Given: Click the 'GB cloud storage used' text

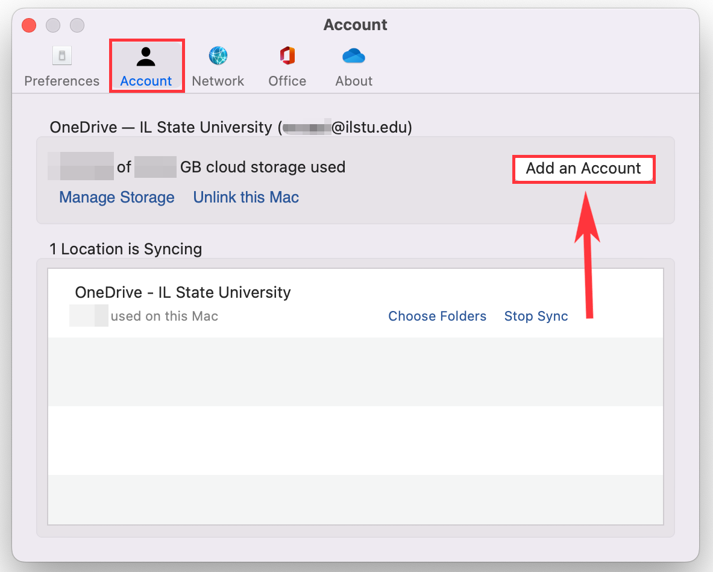Looking at the screenshot, I should [x=263, y=167].
